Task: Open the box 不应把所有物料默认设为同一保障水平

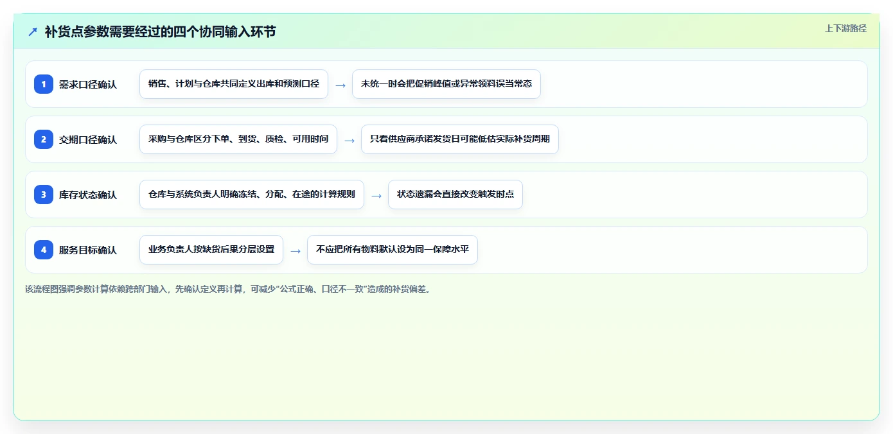Action: click(393, 250)
